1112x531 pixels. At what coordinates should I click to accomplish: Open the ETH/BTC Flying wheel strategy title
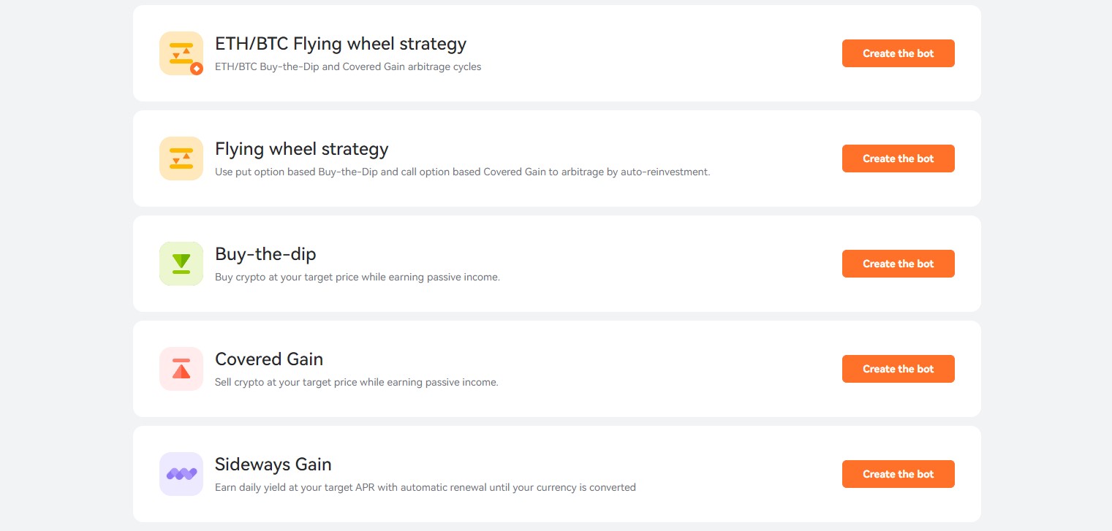(341, 44)
